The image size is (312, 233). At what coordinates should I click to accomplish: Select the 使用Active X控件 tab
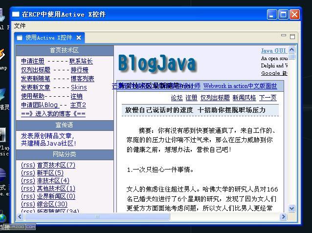[49, 38]
